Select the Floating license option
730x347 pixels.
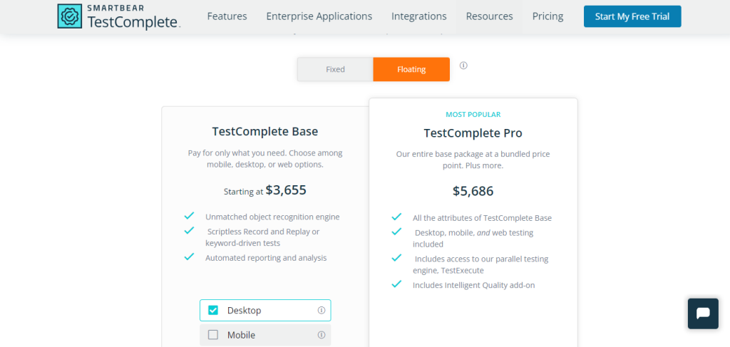[x=411, y=69]
